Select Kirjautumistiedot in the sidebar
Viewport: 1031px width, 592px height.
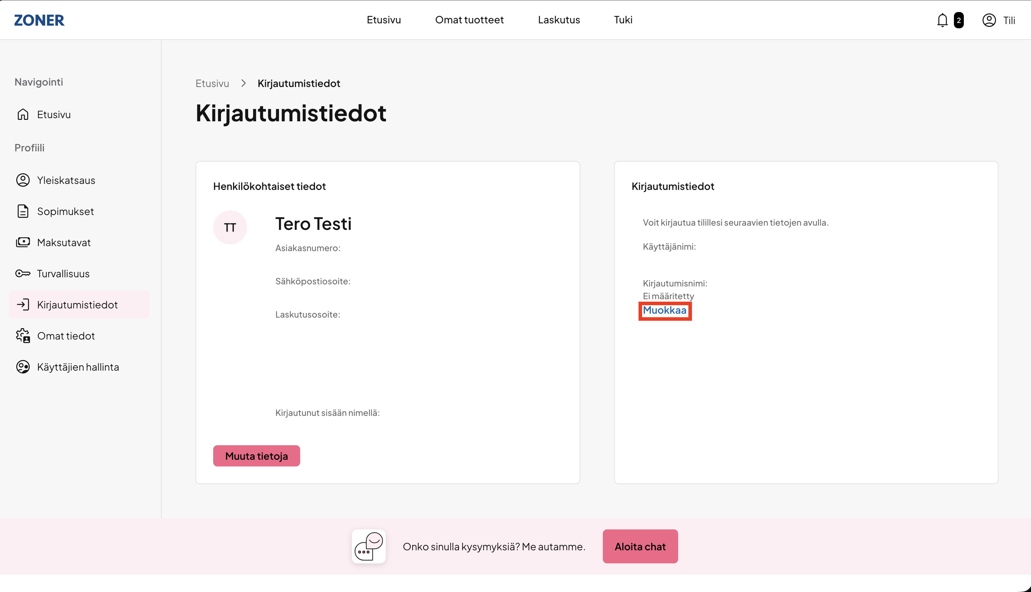click(79, 304)
